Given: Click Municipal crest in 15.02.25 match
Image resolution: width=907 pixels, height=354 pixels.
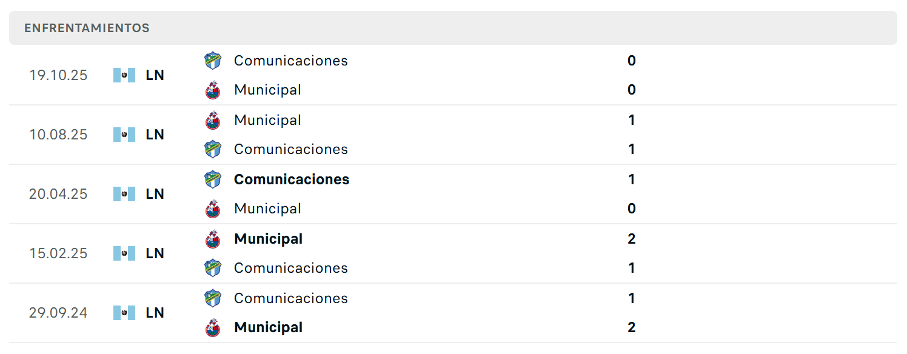Looking at the screenshot, I should (x=213, y=239).
